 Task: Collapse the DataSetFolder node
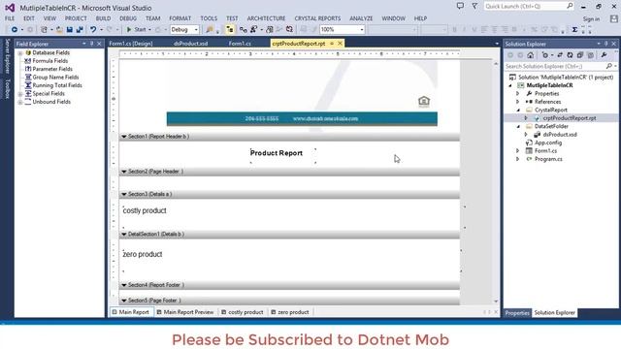pos(518,127)
